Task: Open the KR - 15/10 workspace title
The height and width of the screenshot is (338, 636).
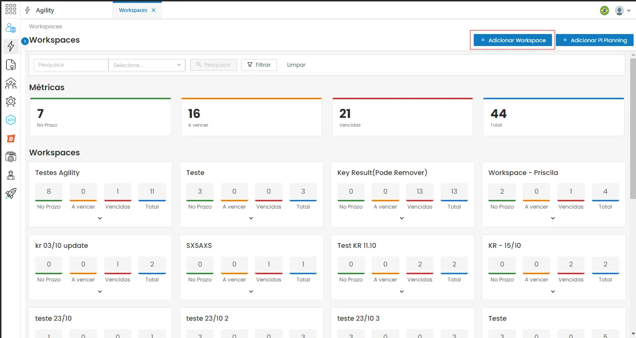Action: [x=504, y=245]
